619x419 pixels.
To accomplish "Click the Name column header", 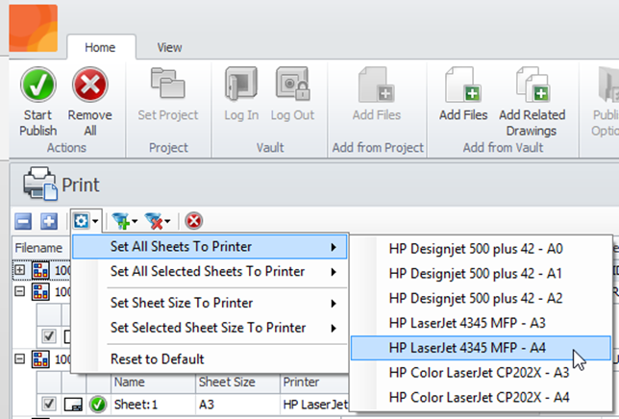I will click(x=153, y=382).
